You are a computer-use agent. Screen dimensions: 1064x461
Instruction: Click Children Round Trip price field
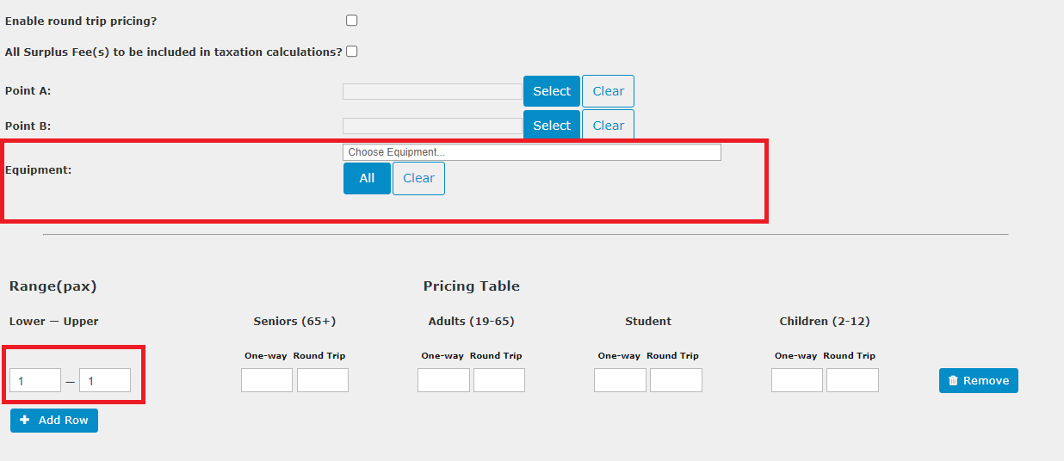[x=852, y=380]
